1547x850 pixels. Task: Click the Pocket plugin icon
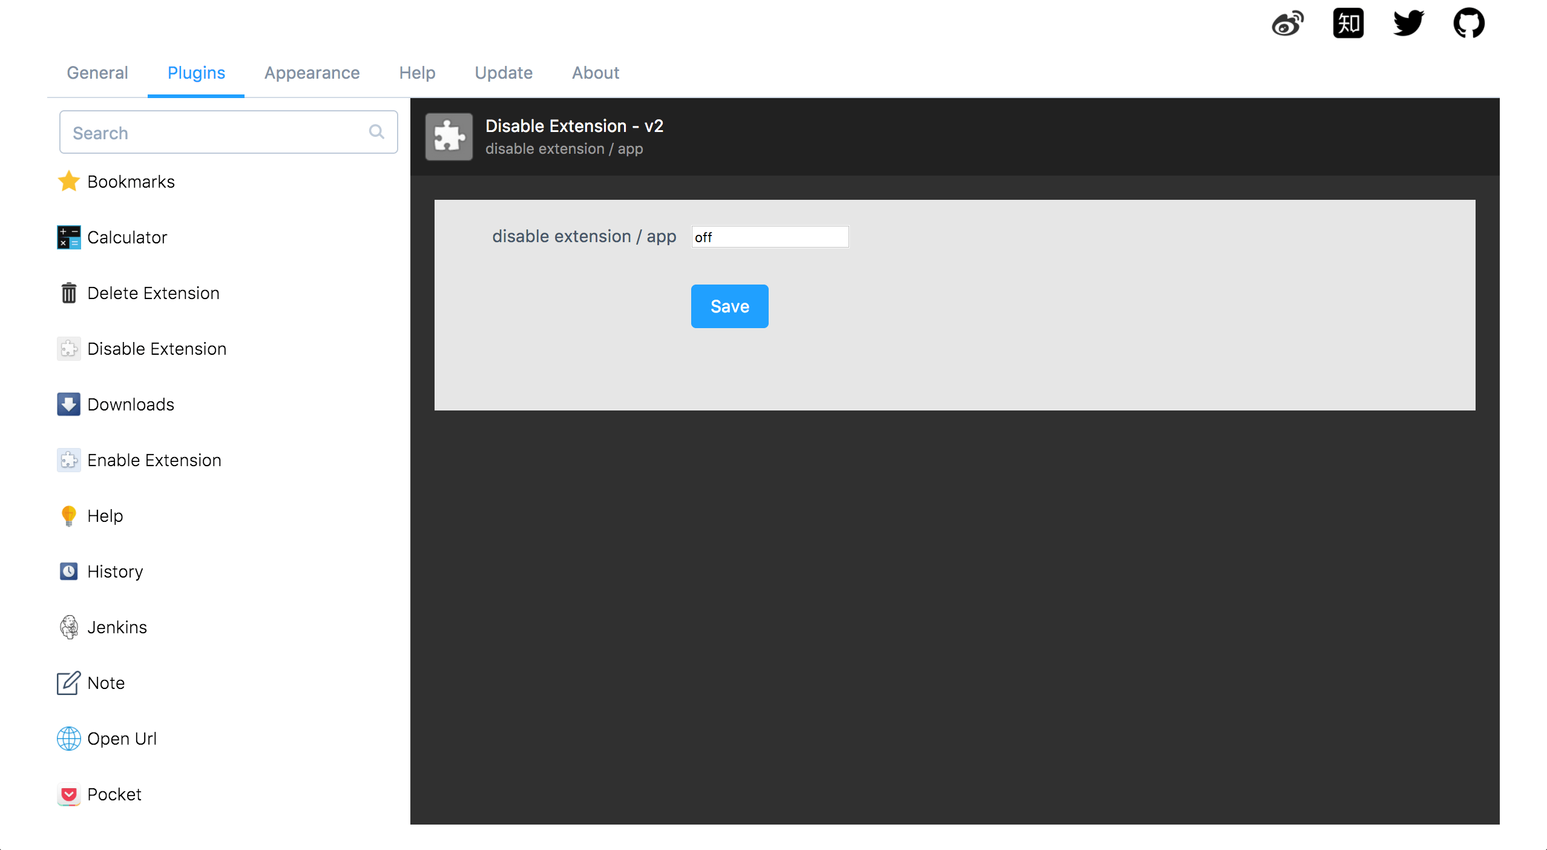(x=69, y=794)
